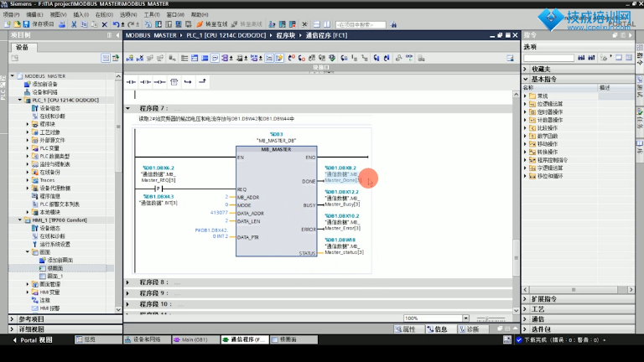Insert a normally closed contact
Image resolution: width=644 pixels, height=362 pixels.
click(x=145, y=82)
